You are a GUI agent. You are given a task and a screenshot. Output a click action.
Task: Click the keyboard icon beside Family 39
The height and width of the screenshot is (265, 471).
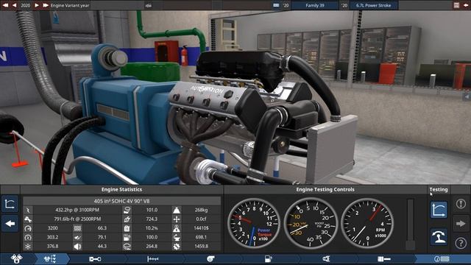coord(276,5)
